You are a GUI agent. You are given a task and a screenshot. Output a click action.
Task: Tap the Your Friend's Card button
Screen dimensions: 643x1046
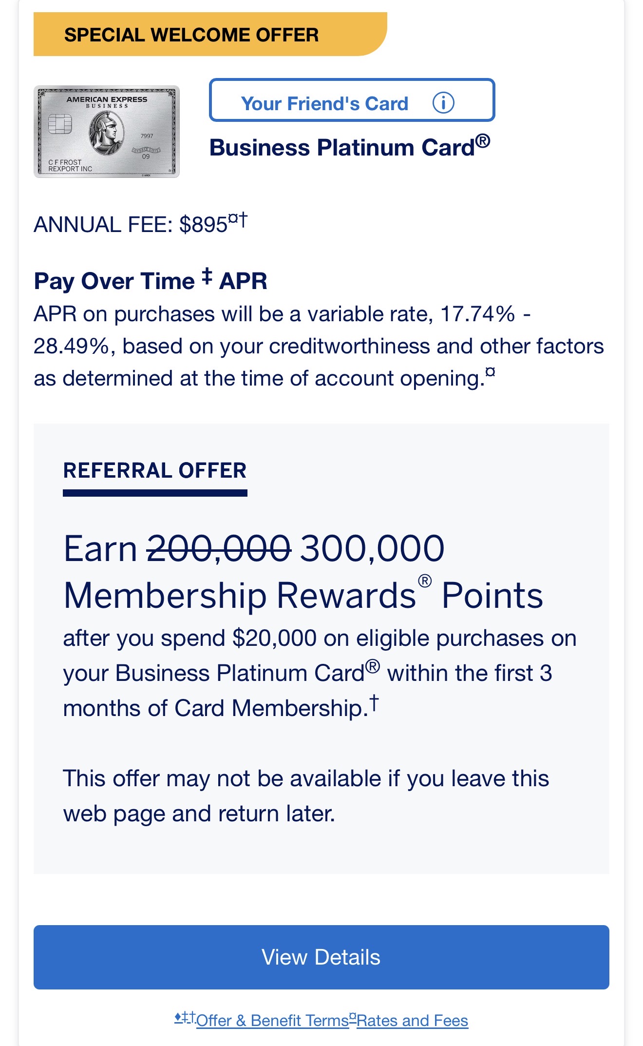pos(324,103)
